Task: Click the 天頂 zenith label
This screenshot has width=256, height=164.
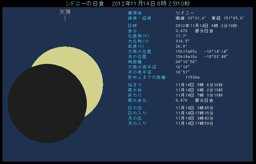Action: [x=65, y=12]
